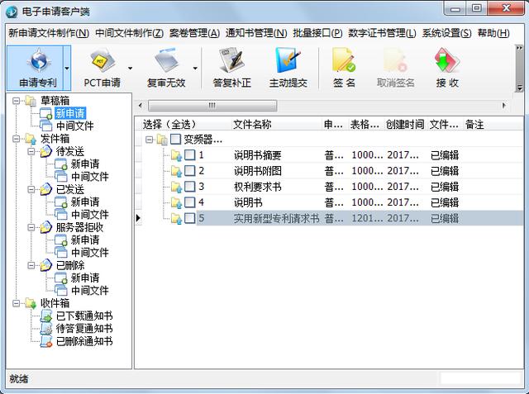Open the 申请专利 dropdown arrow
The height and width of the screenshot is (394, 529).
tap(67, 68)
